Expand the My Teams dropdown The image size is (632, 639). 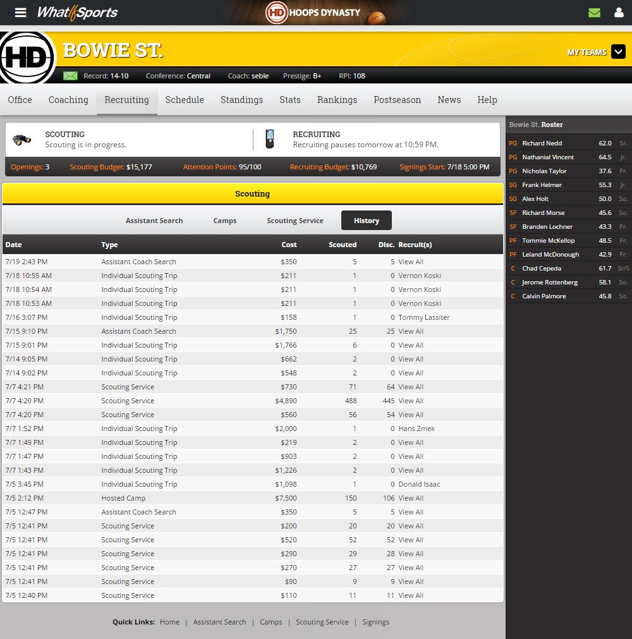pyautogui.click(x=617, y=52)
